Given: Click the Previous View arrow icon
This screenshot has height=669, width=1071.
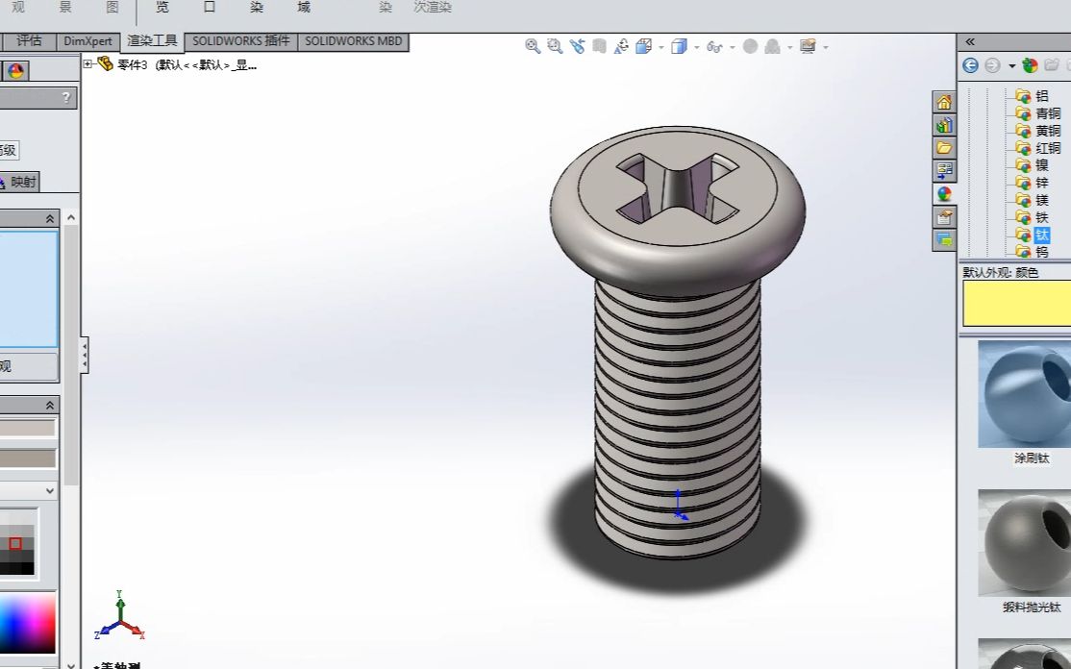Looking at the screenshot, I should coord(577,44).
